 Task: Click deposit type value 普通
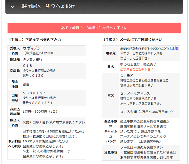pyautogui.click(x=26, y=84)
